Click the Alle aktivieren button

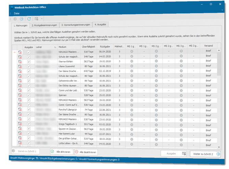click(61, 152)
